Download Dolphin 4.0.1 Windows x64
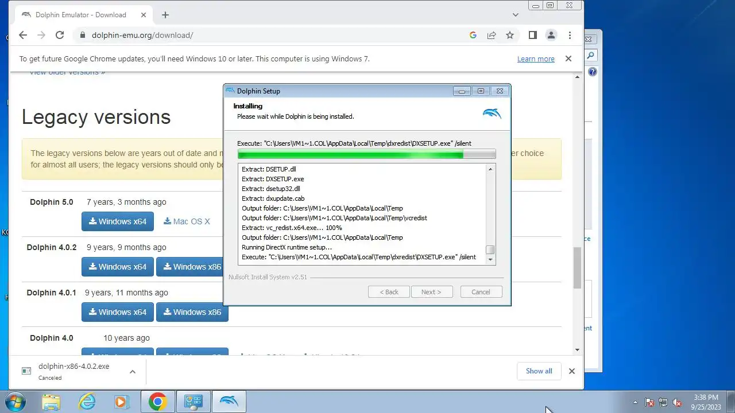 [118, 312]
